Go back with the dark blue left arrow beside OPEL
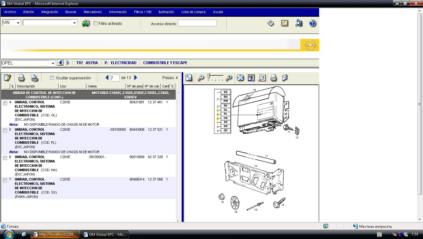Screen dimensions: 423x239 coord(60,63)
